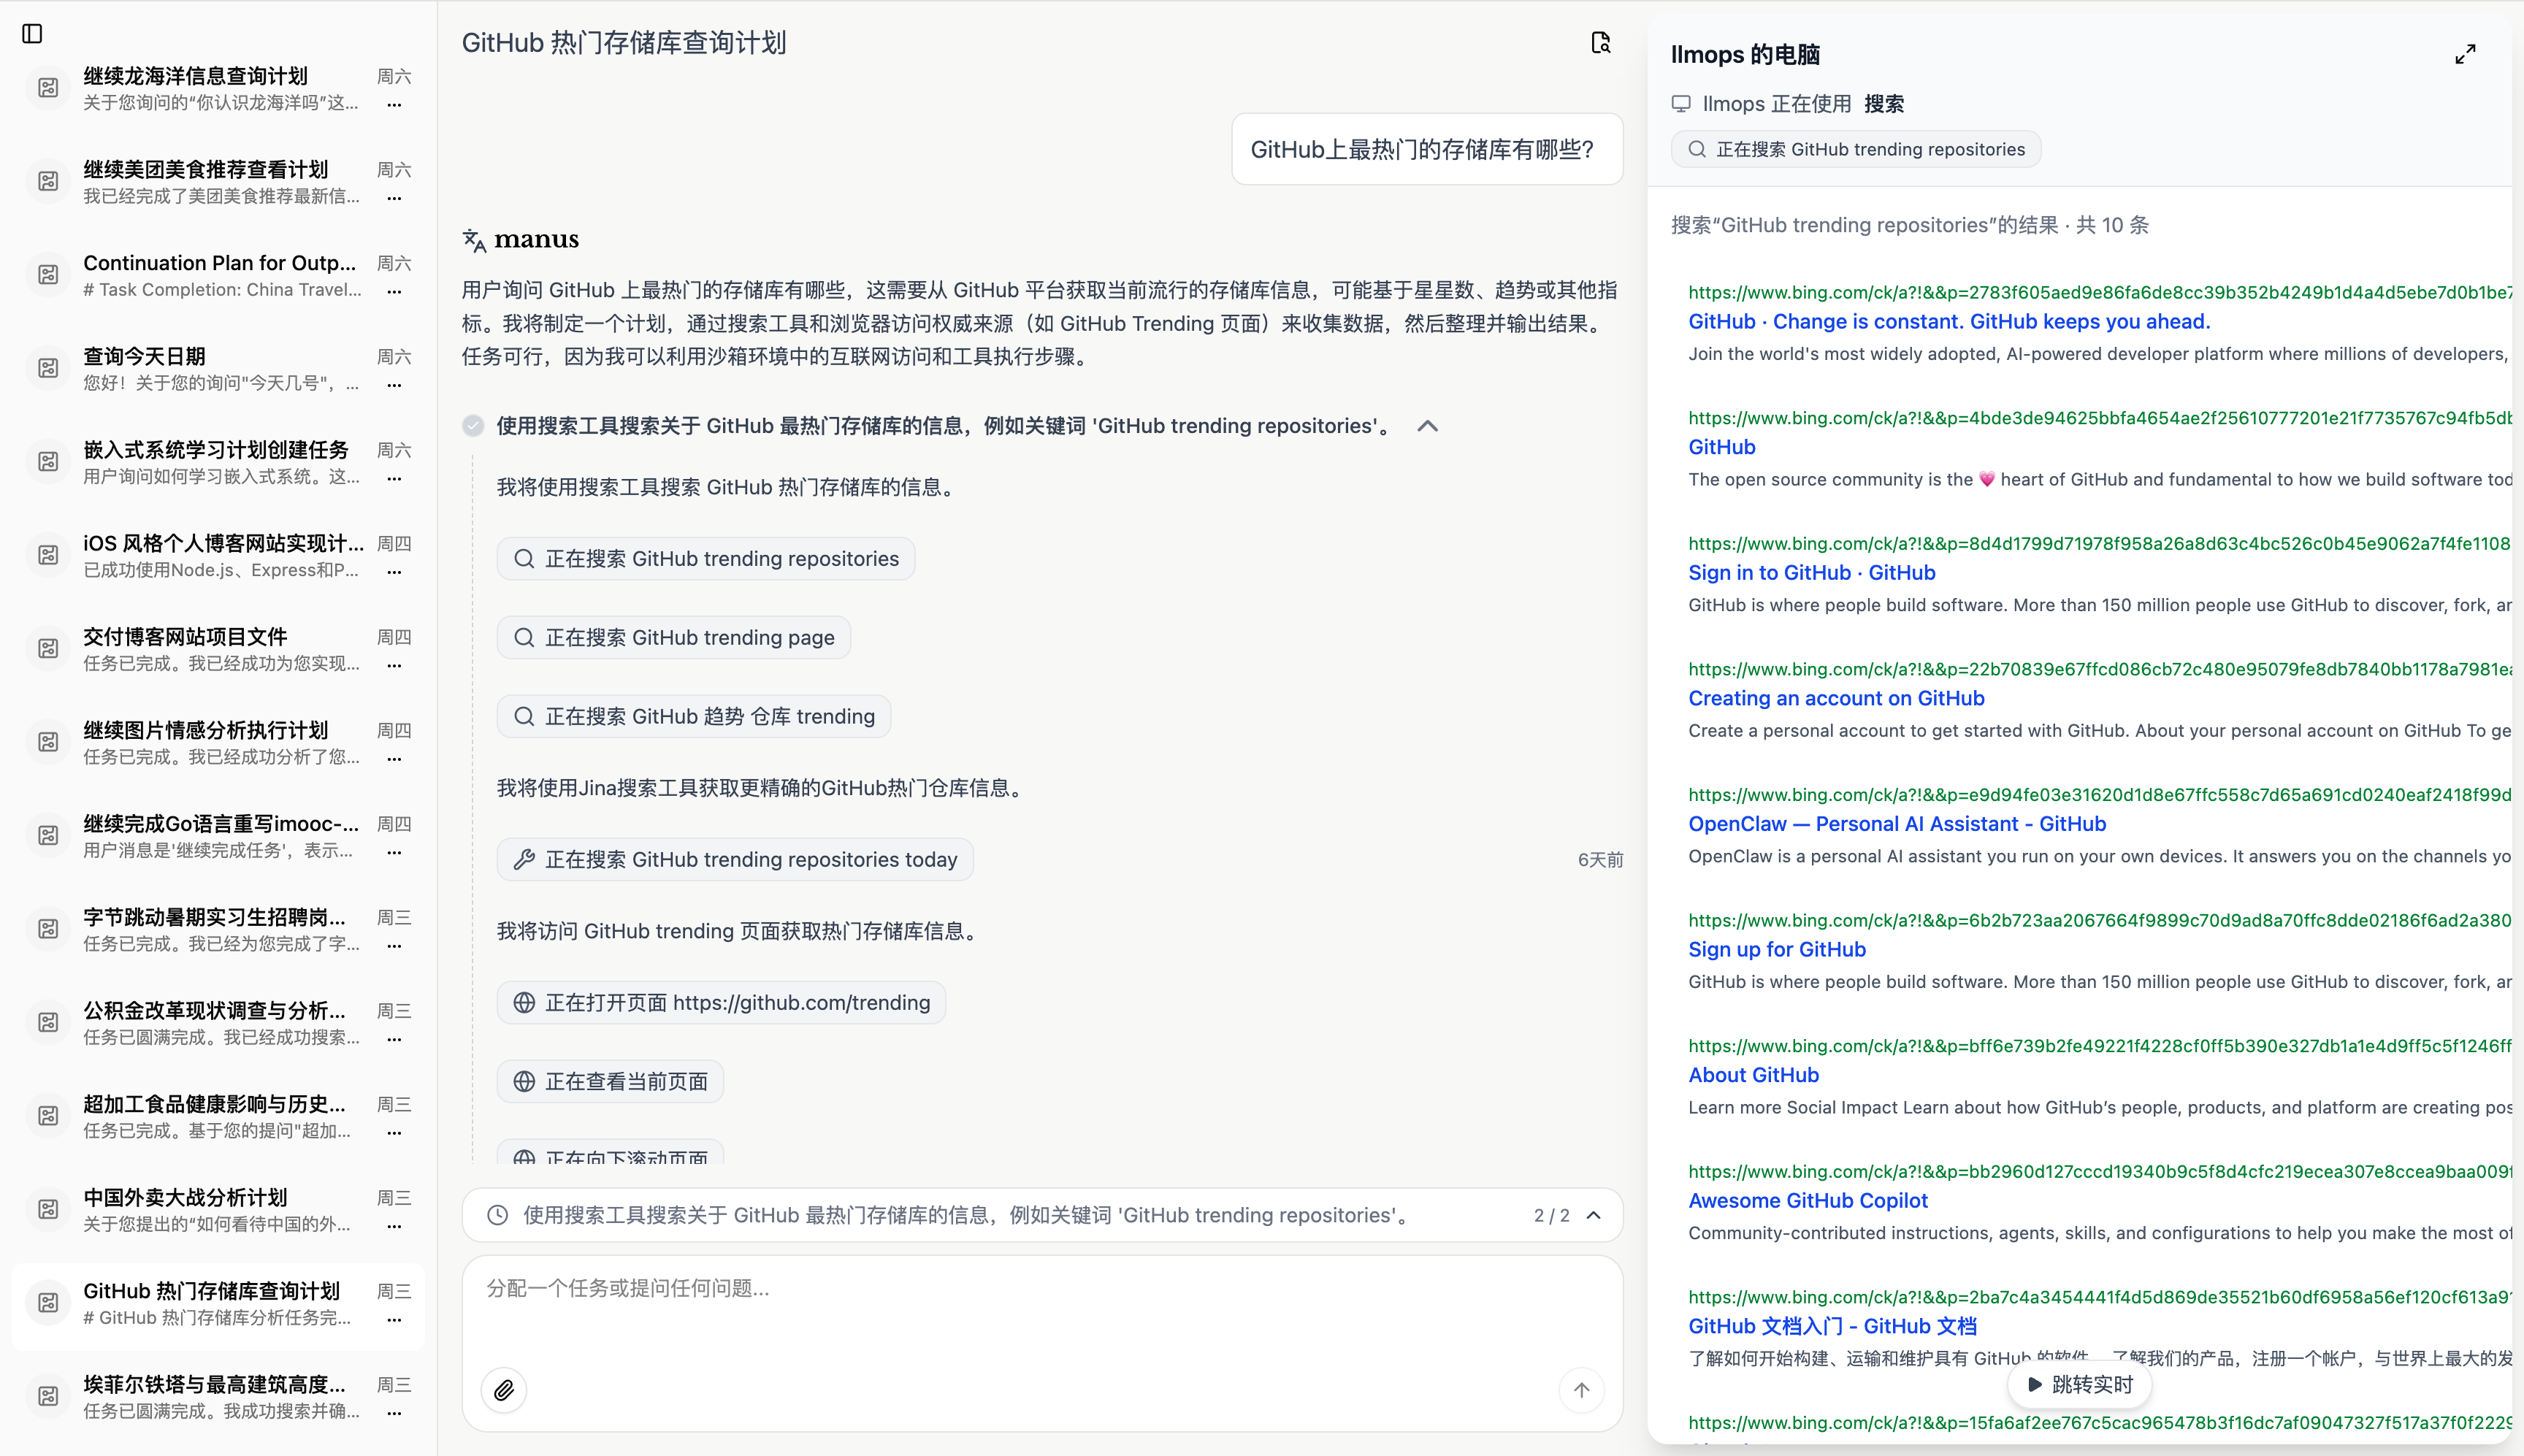Click the session icon for 继续龙海洋信息查询计划
The width and height of the screenshot is (2524, 1456).
(x=48, y=88)
